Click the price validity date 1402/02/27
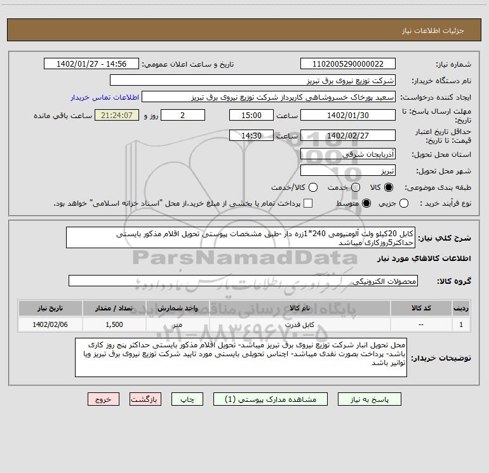This screenshot has height=473, width=489. point(348,135)
